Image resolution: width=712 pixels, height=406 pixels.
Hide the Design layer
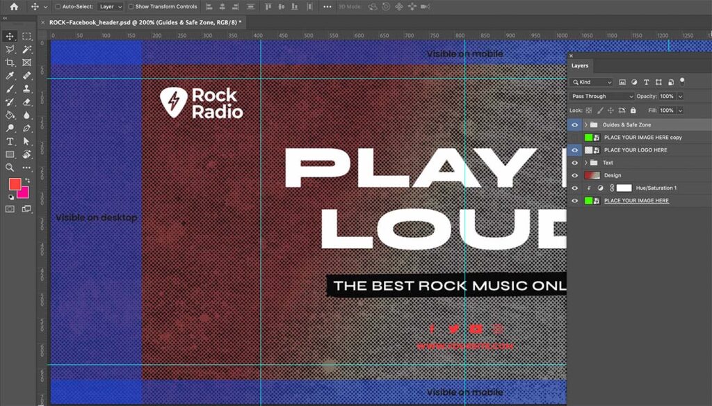[x=575, y=175]
